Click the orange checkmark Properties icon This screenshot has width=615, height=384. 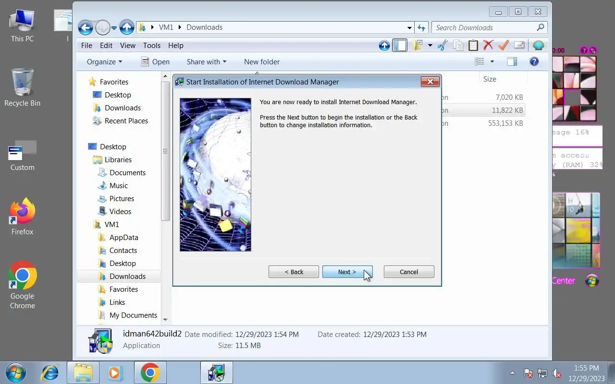pos(504,46)
